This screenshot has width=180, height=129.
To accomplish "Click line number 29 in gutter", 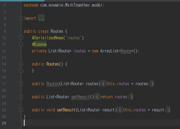I will coord(4,123).
